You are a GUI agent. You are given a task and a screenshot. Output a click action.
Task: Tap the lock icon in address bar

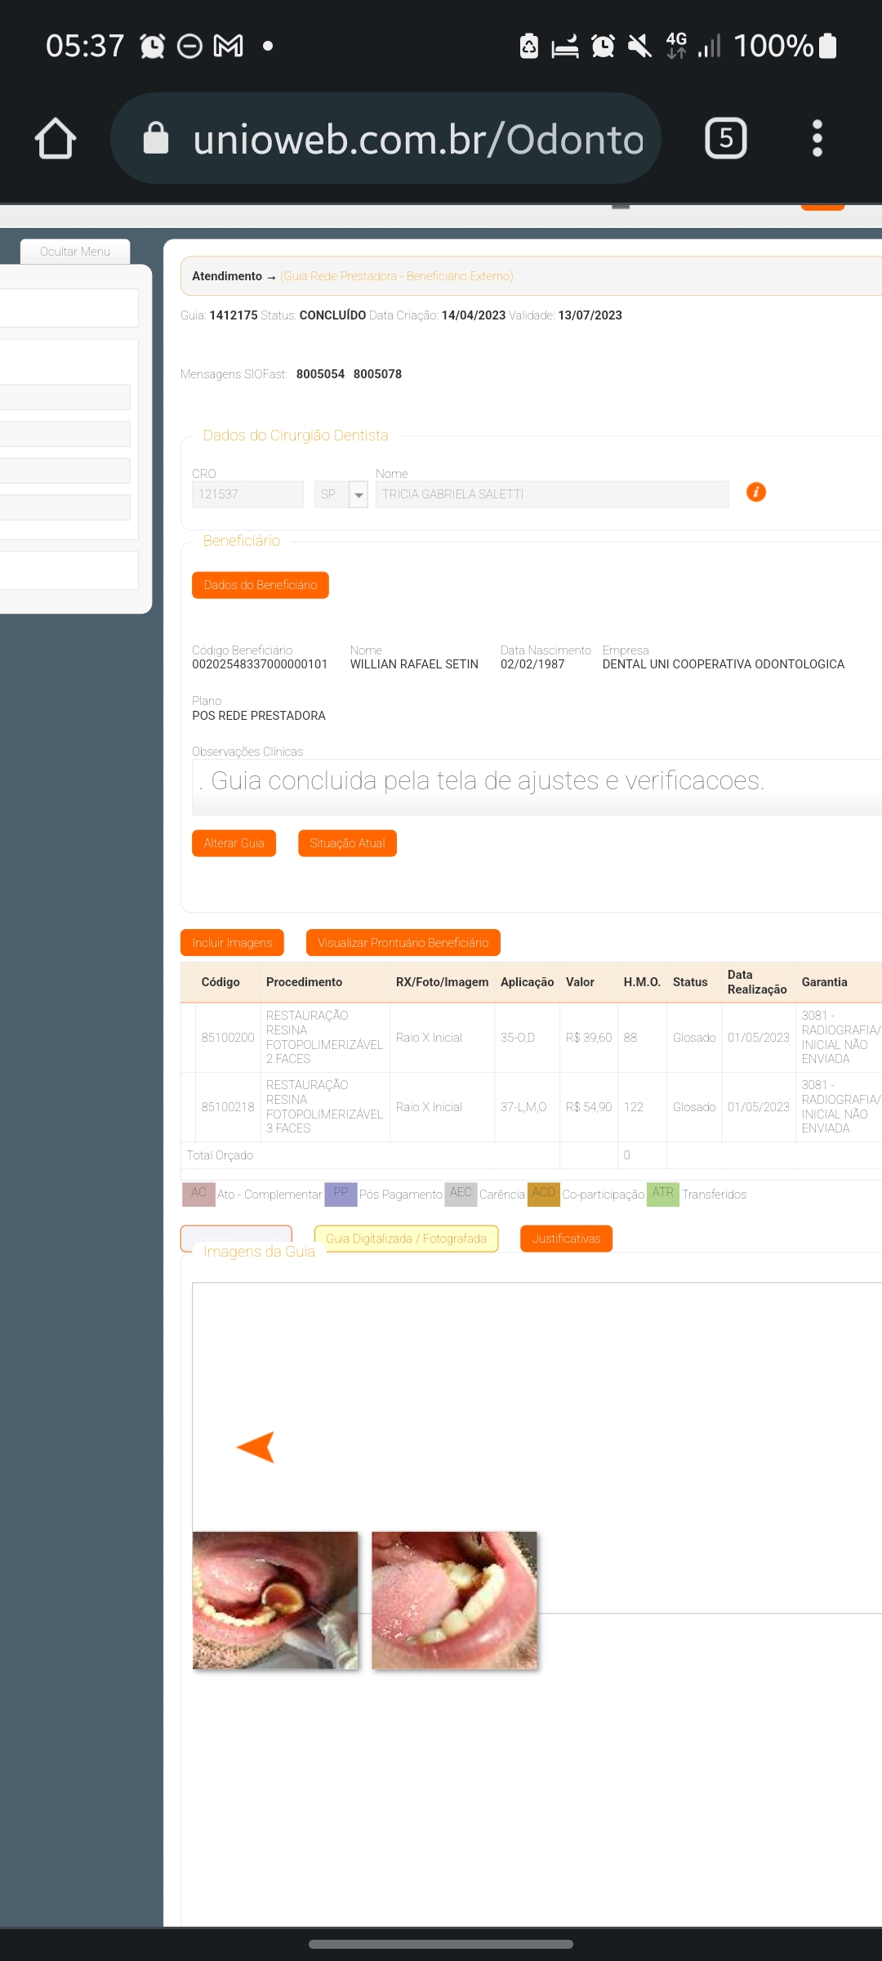point(156,138)
